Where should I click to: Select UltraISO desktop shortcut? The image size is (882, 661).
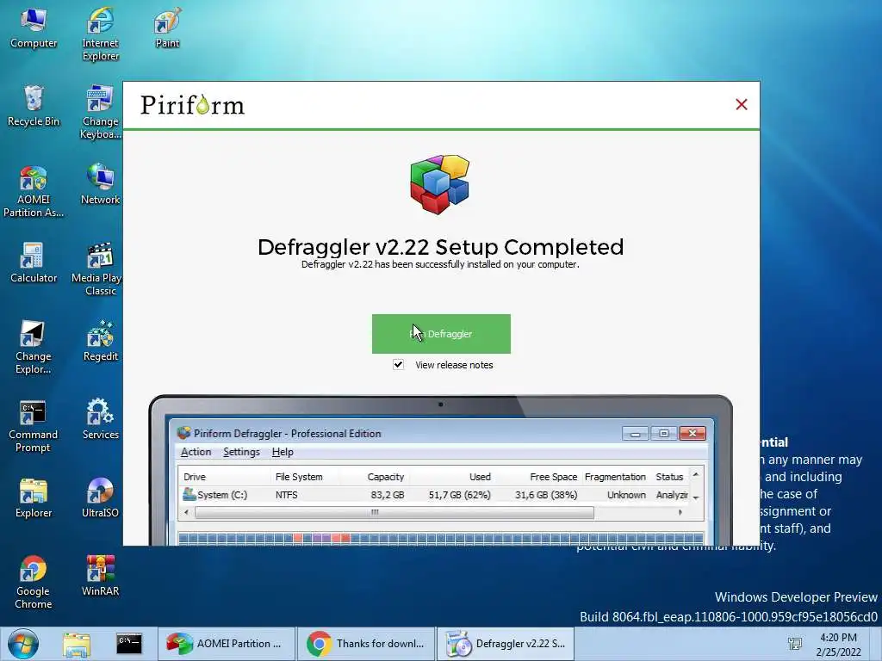tap(100, 498)
